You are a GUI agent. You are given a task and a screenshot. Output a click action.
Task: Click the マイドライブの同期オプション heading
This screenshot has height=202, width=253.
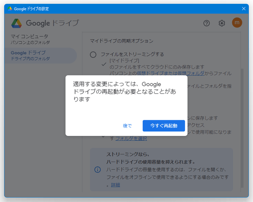[x=121, y=41]
